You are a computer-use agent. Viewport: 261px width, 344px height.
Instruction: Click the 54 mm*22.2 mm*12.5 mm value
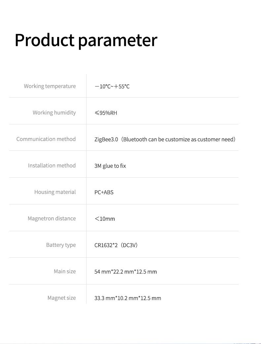126,272
